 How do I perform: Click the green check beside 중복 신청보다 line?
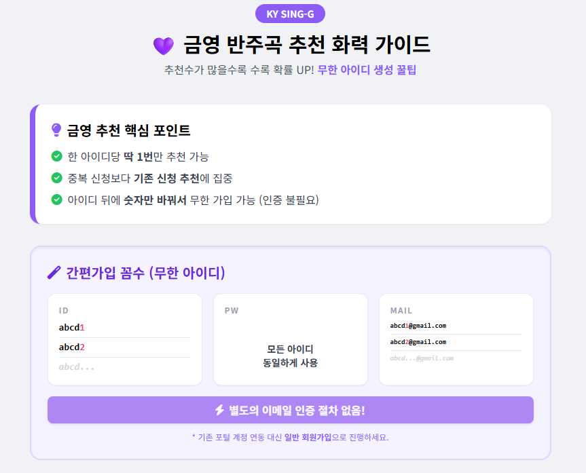coord(56,178)
